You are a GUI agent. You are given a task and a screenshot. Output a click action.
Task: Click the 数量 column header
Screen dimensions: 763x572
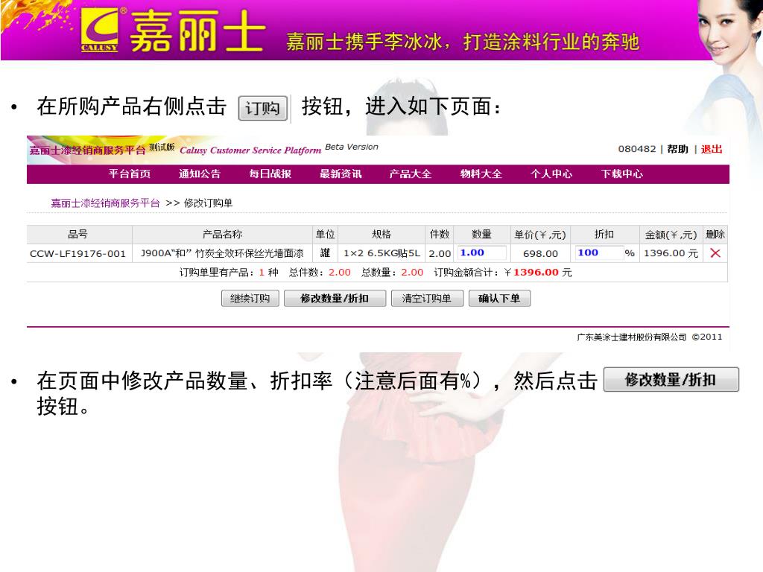click(482, 234)
